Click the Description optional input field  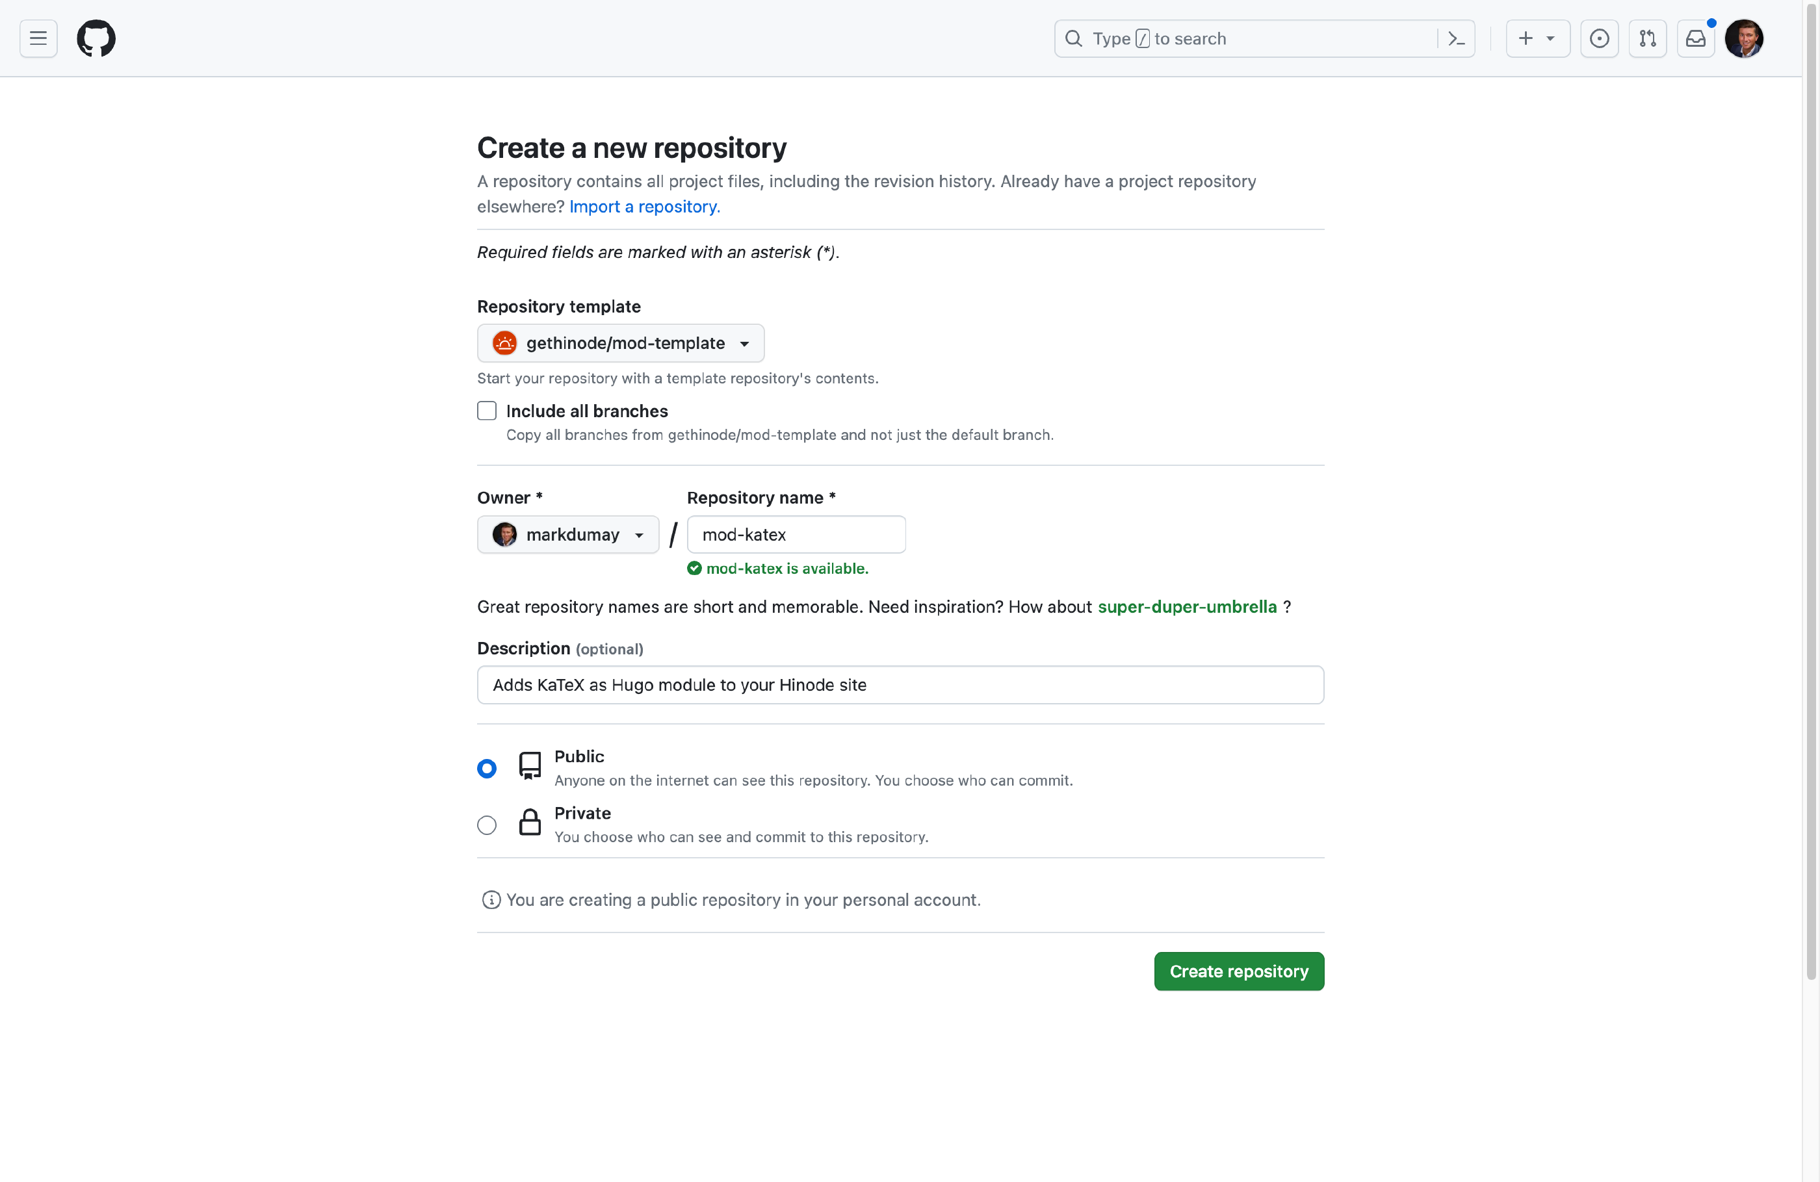coord(900,684)
